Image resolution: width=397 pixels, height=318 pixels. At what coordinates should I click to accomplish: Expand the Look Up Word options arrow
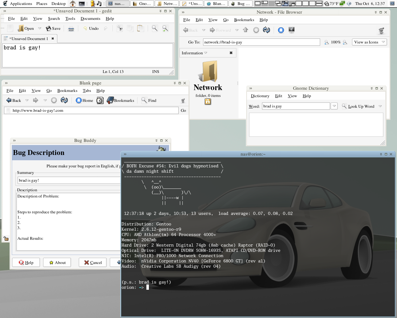pos(380,106)
